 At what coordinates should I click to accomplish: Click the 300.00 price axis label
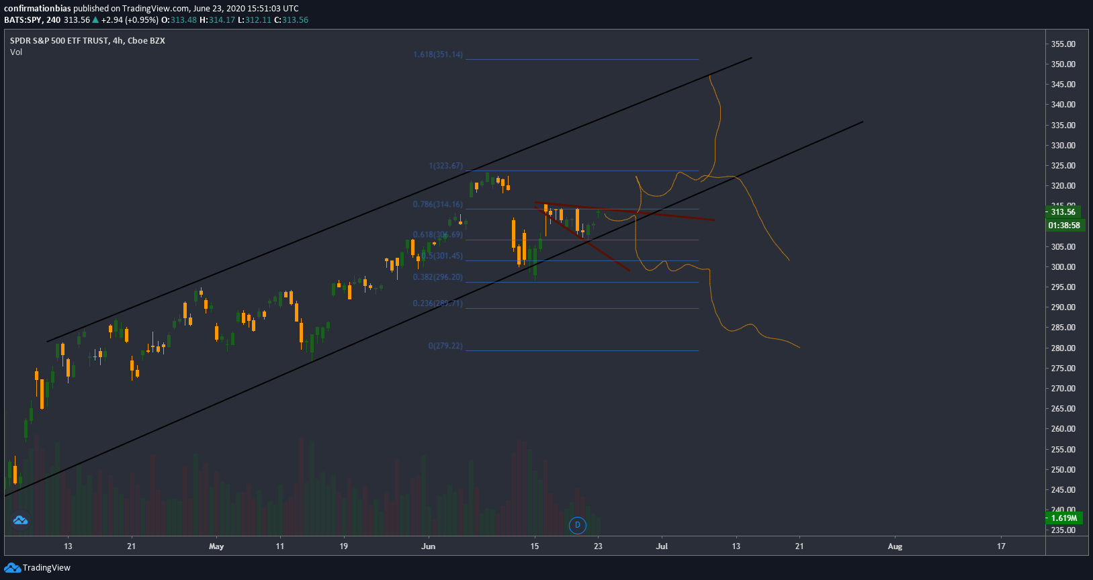[1063, 267]
